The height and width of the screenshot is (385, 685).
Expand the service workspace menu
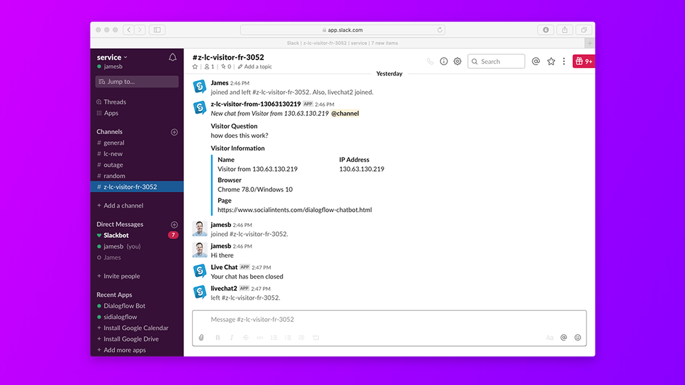[x=112, y=57]
